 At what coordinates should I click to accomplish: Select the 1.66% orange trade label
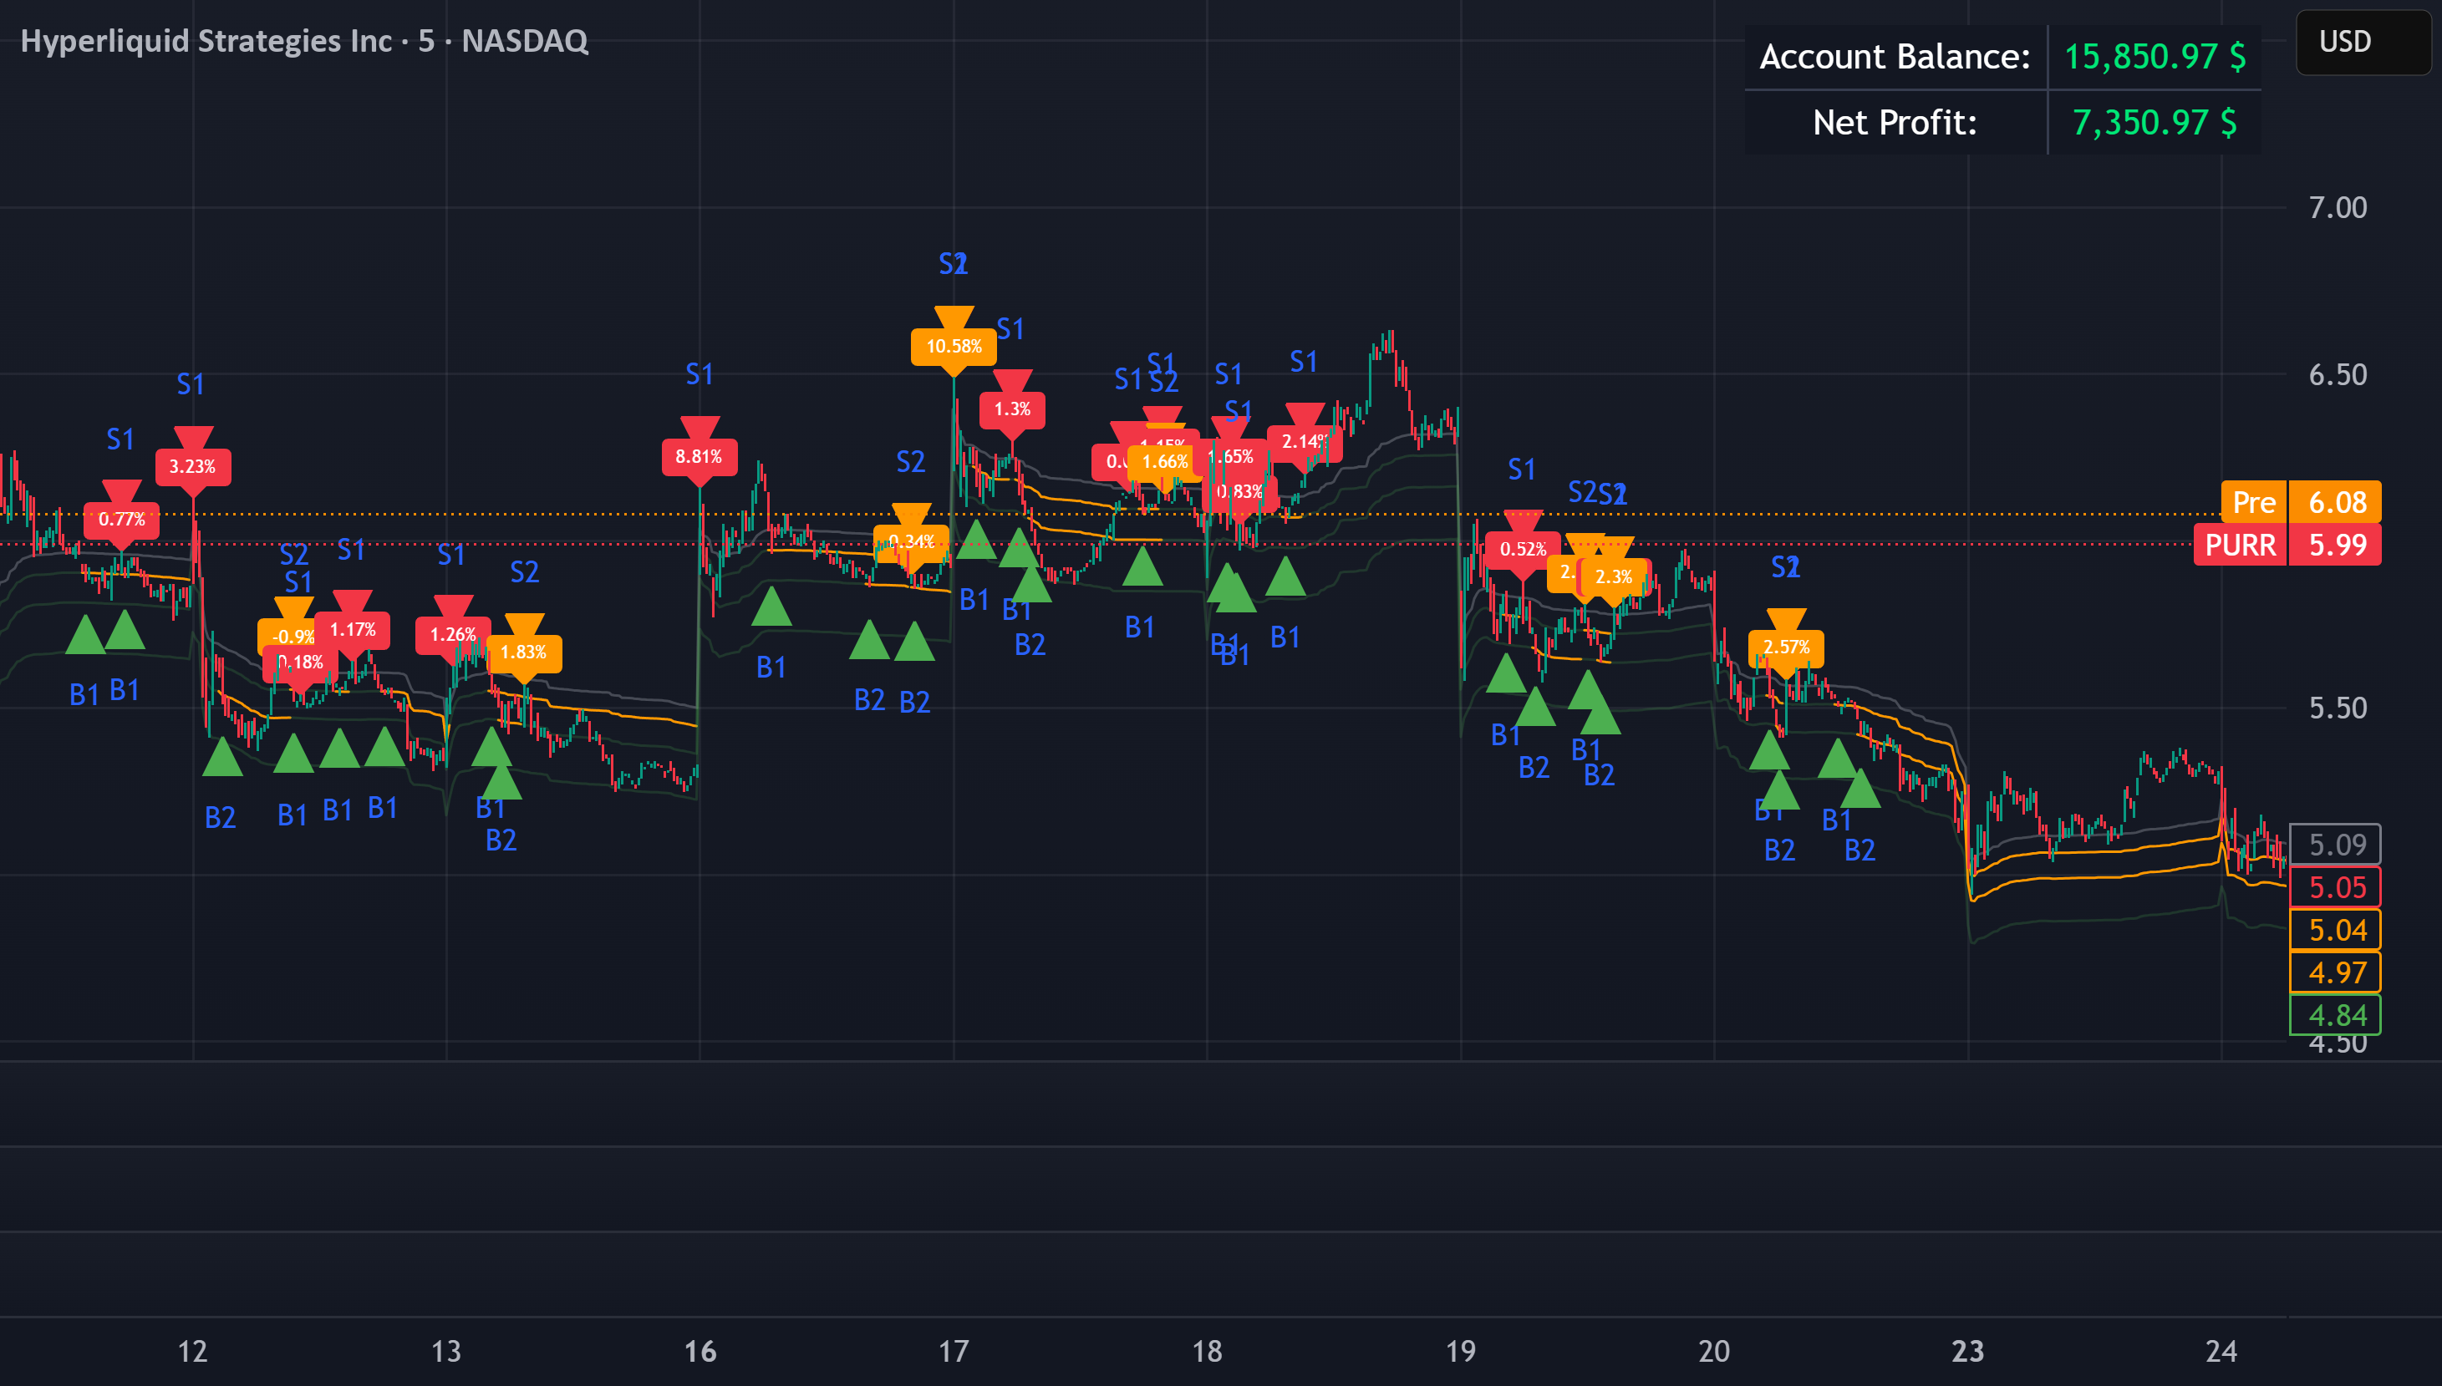coord(1164,463)
